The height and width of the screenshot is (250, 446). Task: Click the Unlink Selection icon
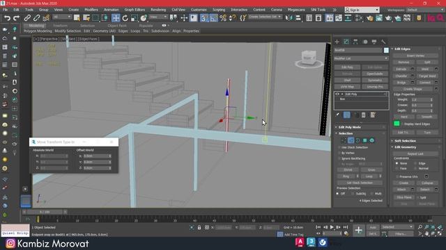[x=36, y=18]
